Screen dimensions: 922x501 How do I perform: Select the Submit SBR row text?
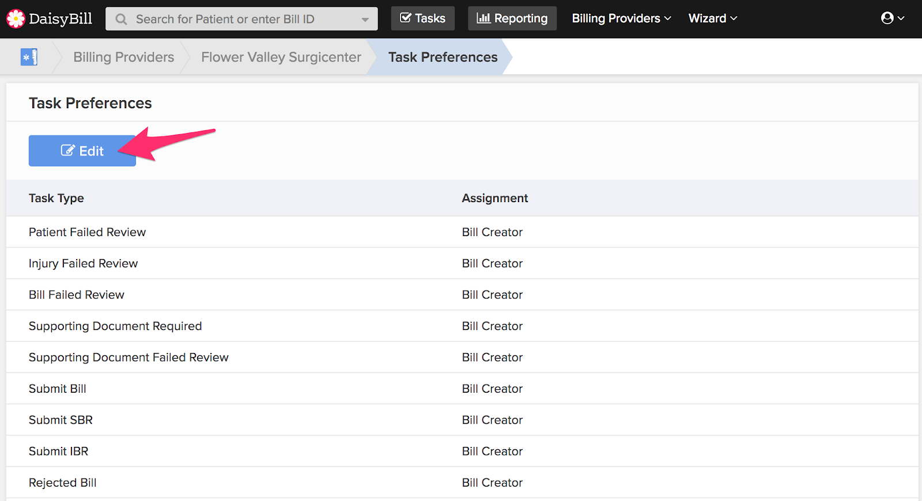61,420
